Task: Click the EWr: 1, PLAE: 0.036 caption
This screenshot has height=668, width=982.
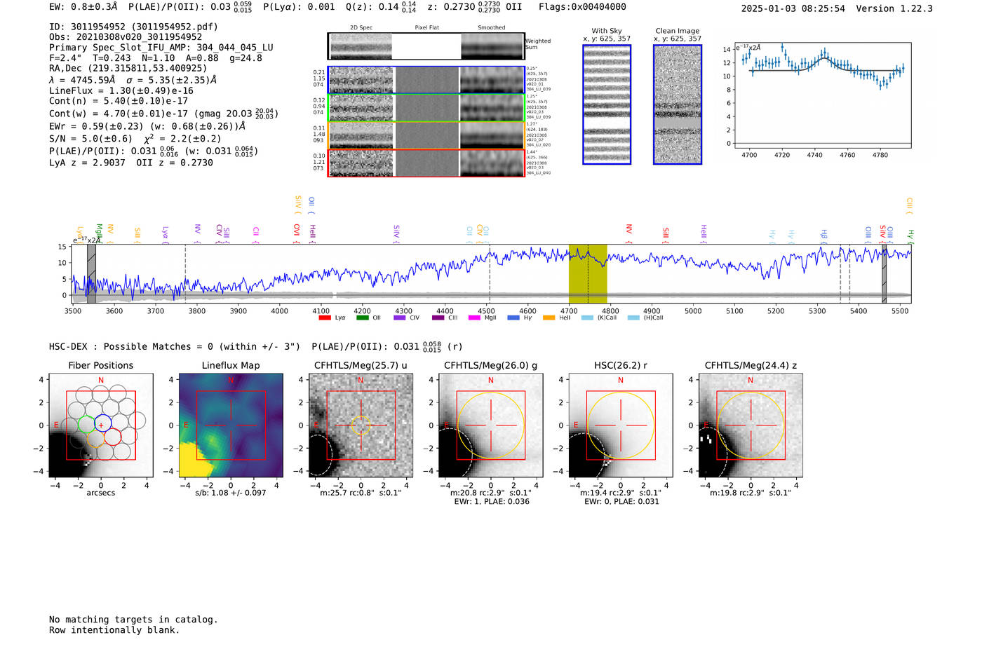Action: [492, 501]
